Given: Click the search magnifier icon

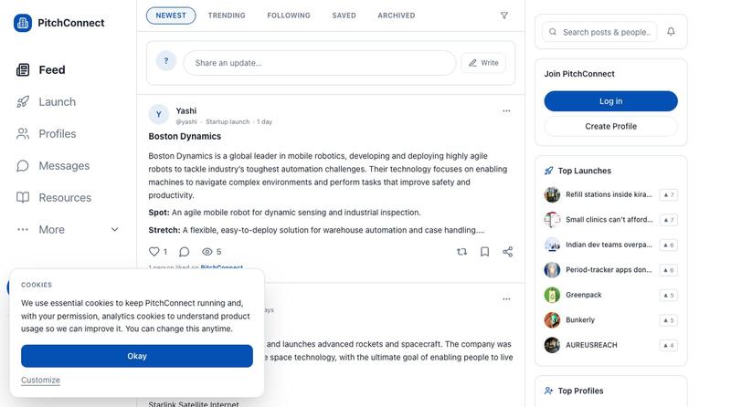Looking at the screenshot, I should coord(553,32).
